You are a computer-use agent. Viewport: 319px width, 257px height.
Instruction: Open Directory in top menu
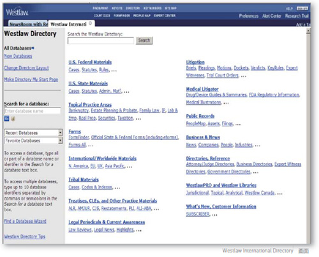pos(133,8)
